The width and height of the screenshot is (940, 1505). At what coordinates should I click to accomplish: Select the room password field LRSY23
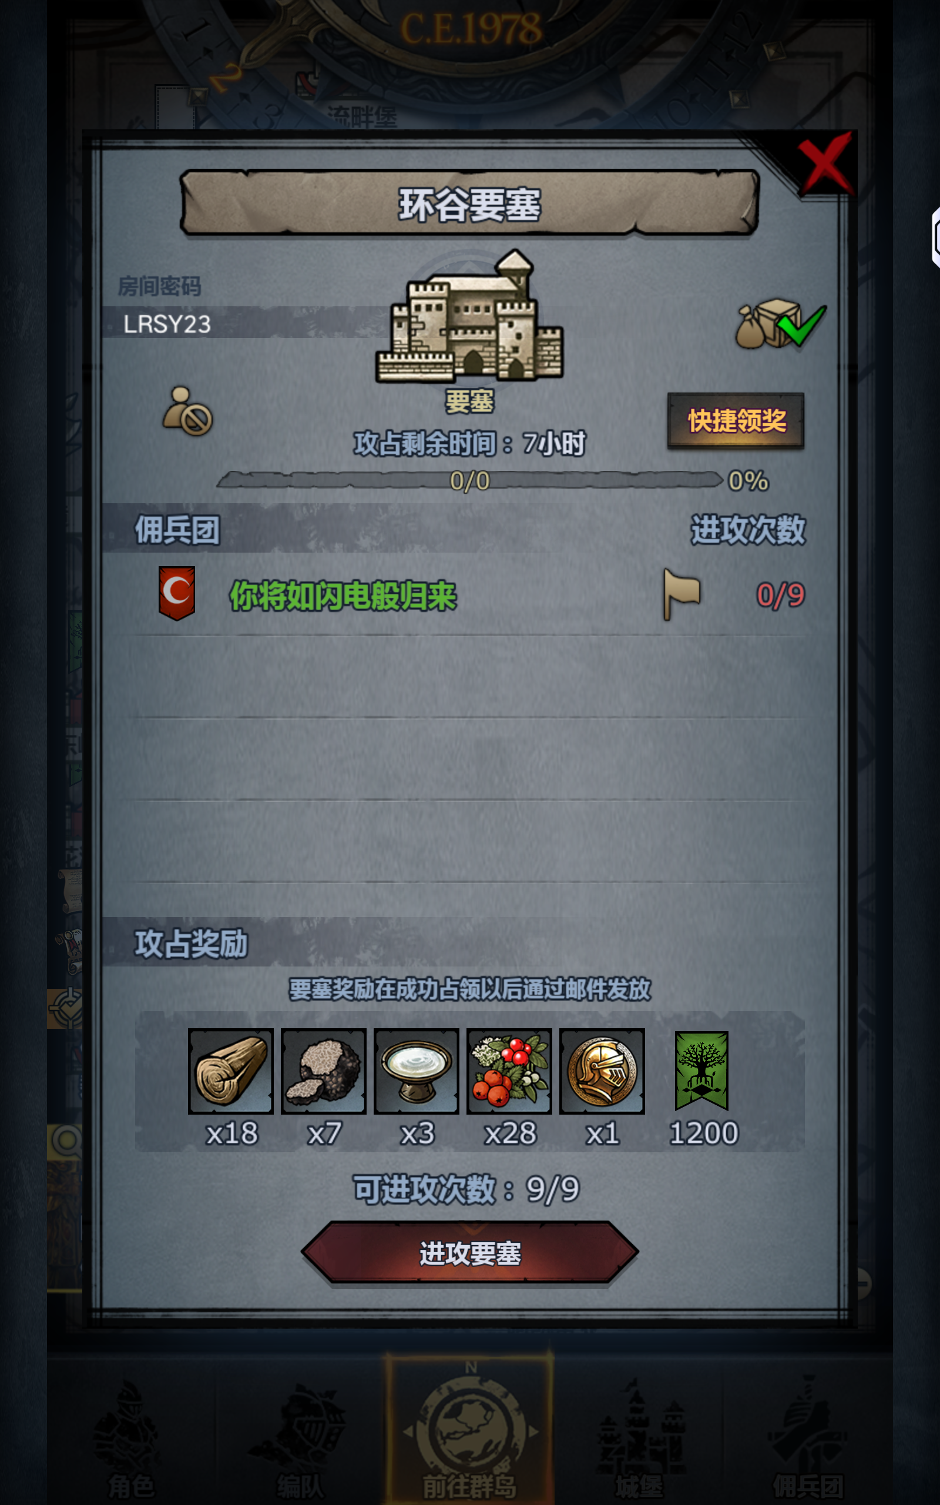(243, 323)
